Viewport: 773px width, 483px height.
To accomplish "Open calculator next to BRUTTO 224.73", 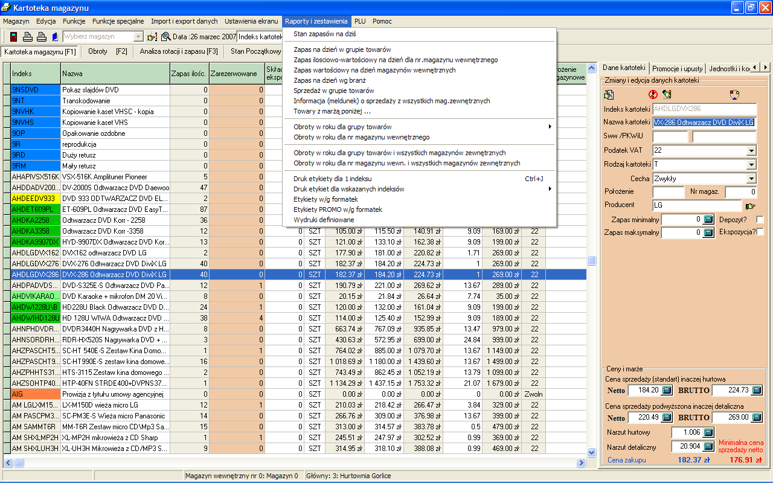I will point(756,389).
